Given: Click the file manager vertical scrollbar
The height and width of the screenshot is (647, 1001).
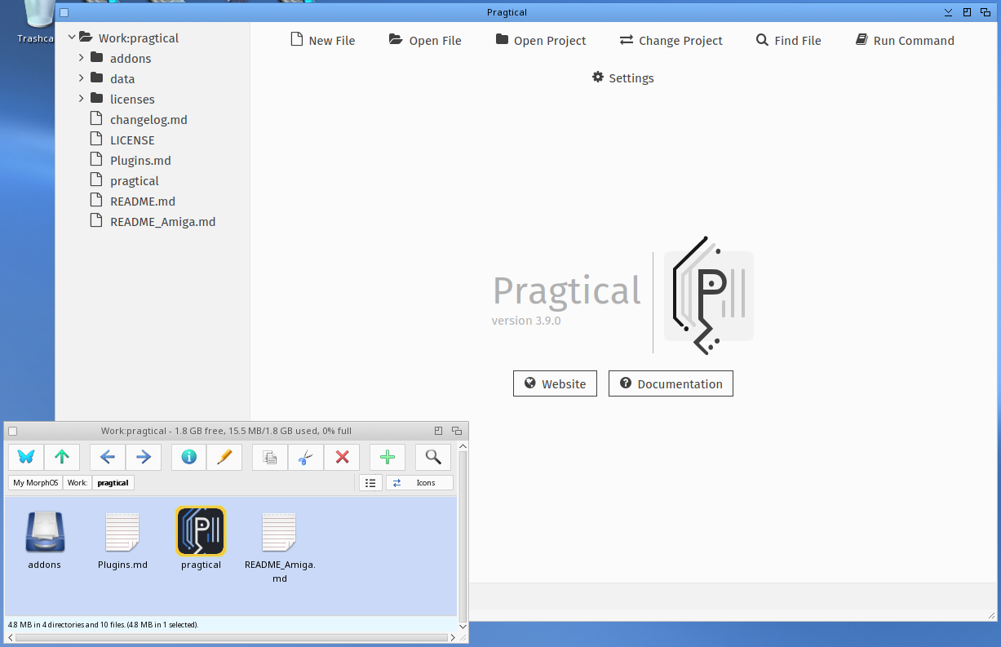Looking at the screenshot, I should (x=463, y=535).
